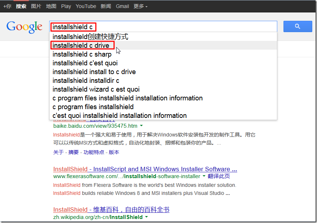Choose suggestion installshield c drive
Viewport: 317px width, 223px height.
pos(163,45)
